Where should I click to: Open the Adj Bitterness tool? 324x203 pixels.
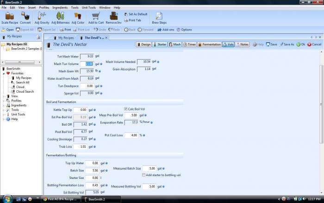[60, 18]
